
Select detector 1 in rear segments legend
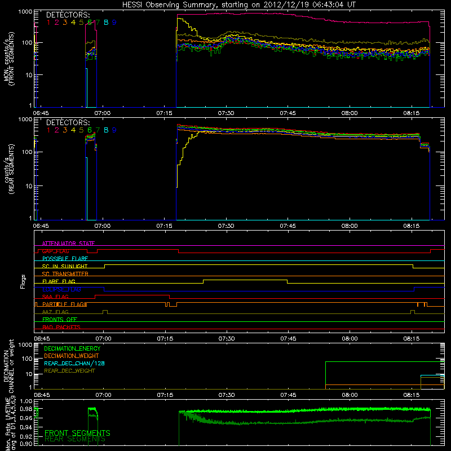click(48, 130)
